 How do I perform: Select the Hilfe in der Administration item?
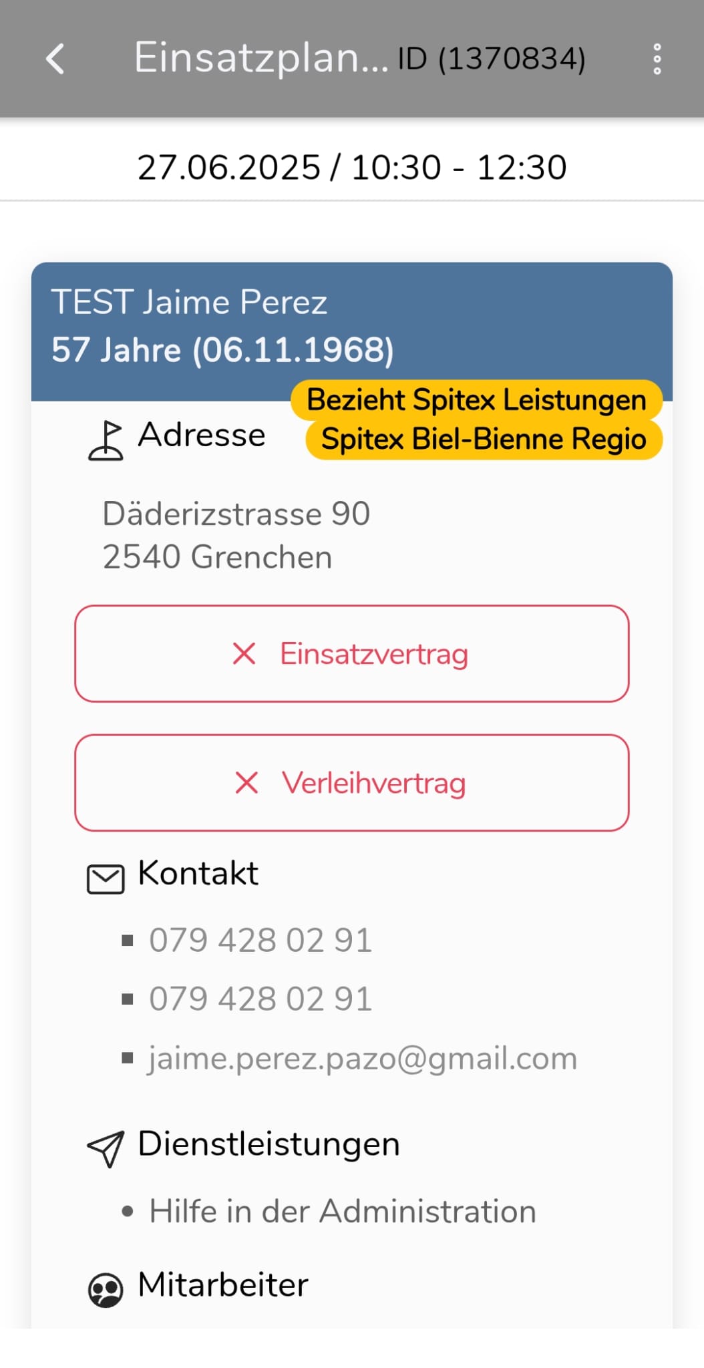pos(343,1212)
